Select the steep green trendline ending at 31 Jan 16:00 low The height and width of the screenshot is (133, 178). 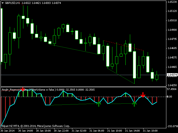point(121,76)
